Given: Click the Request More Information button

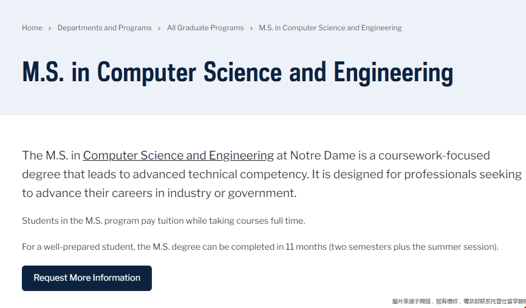Looking at the screenshot, I should point(87,278).
